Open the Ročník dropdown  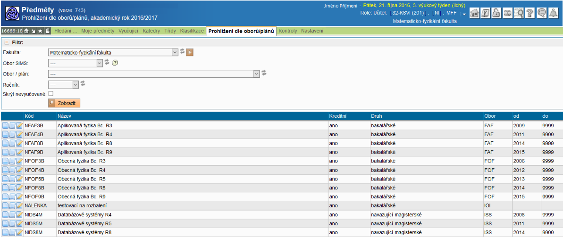(76, 84)
